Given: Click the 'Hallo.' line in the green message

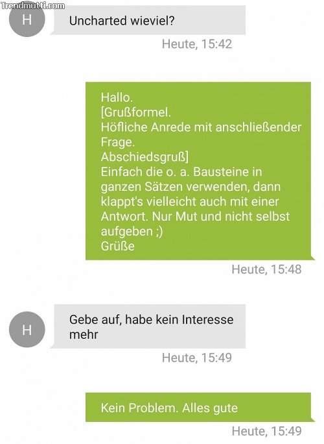Looking at the screenshot, I should click(117, 97).
